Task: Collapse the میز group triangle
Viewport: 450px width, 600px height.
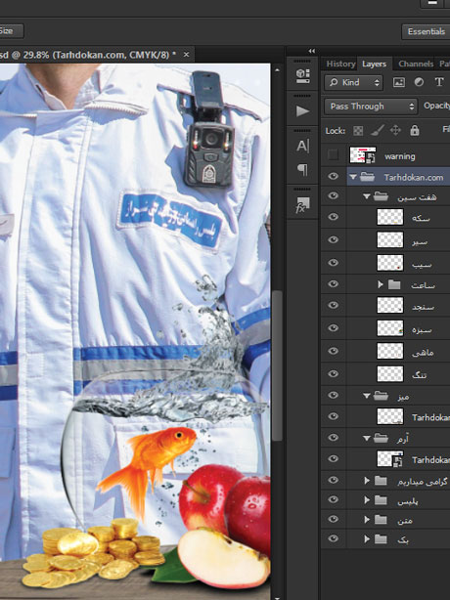Action: (x=367, y=396)
